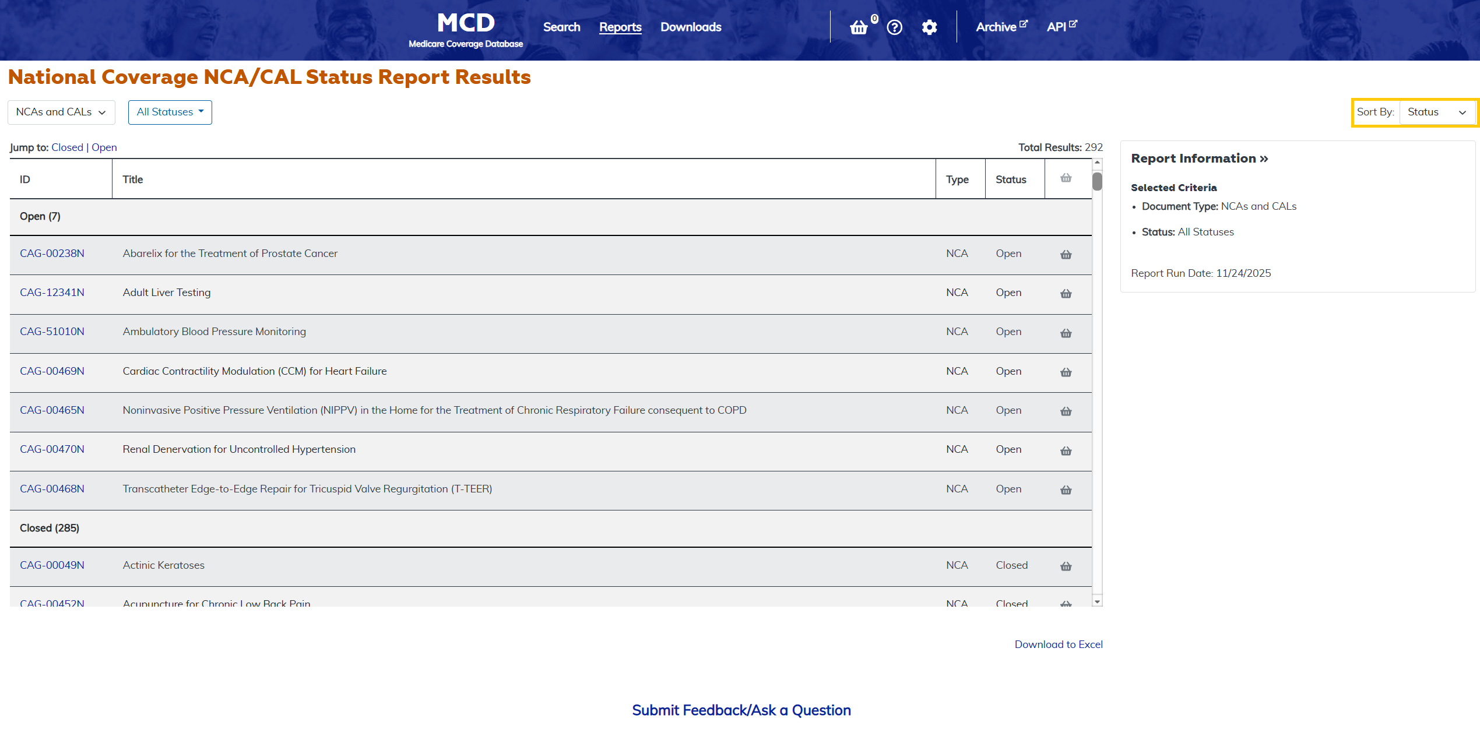Open the basket icon in header

tap(859, 27)
